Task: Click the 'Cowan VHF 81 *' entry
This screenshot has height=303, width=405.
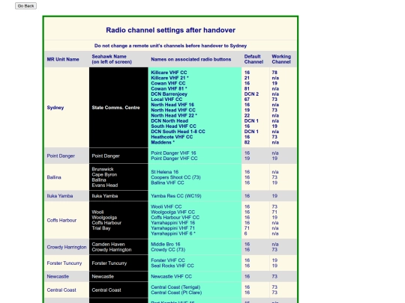Action: pyautogui.click(x=169, y=88)
